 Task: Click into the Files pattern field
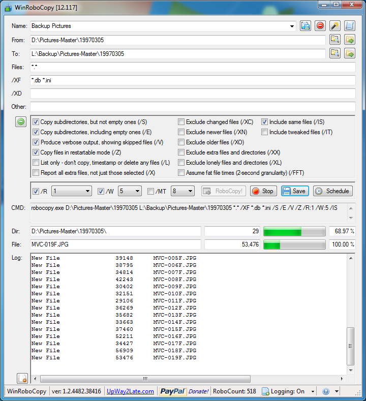coord(193,67)
